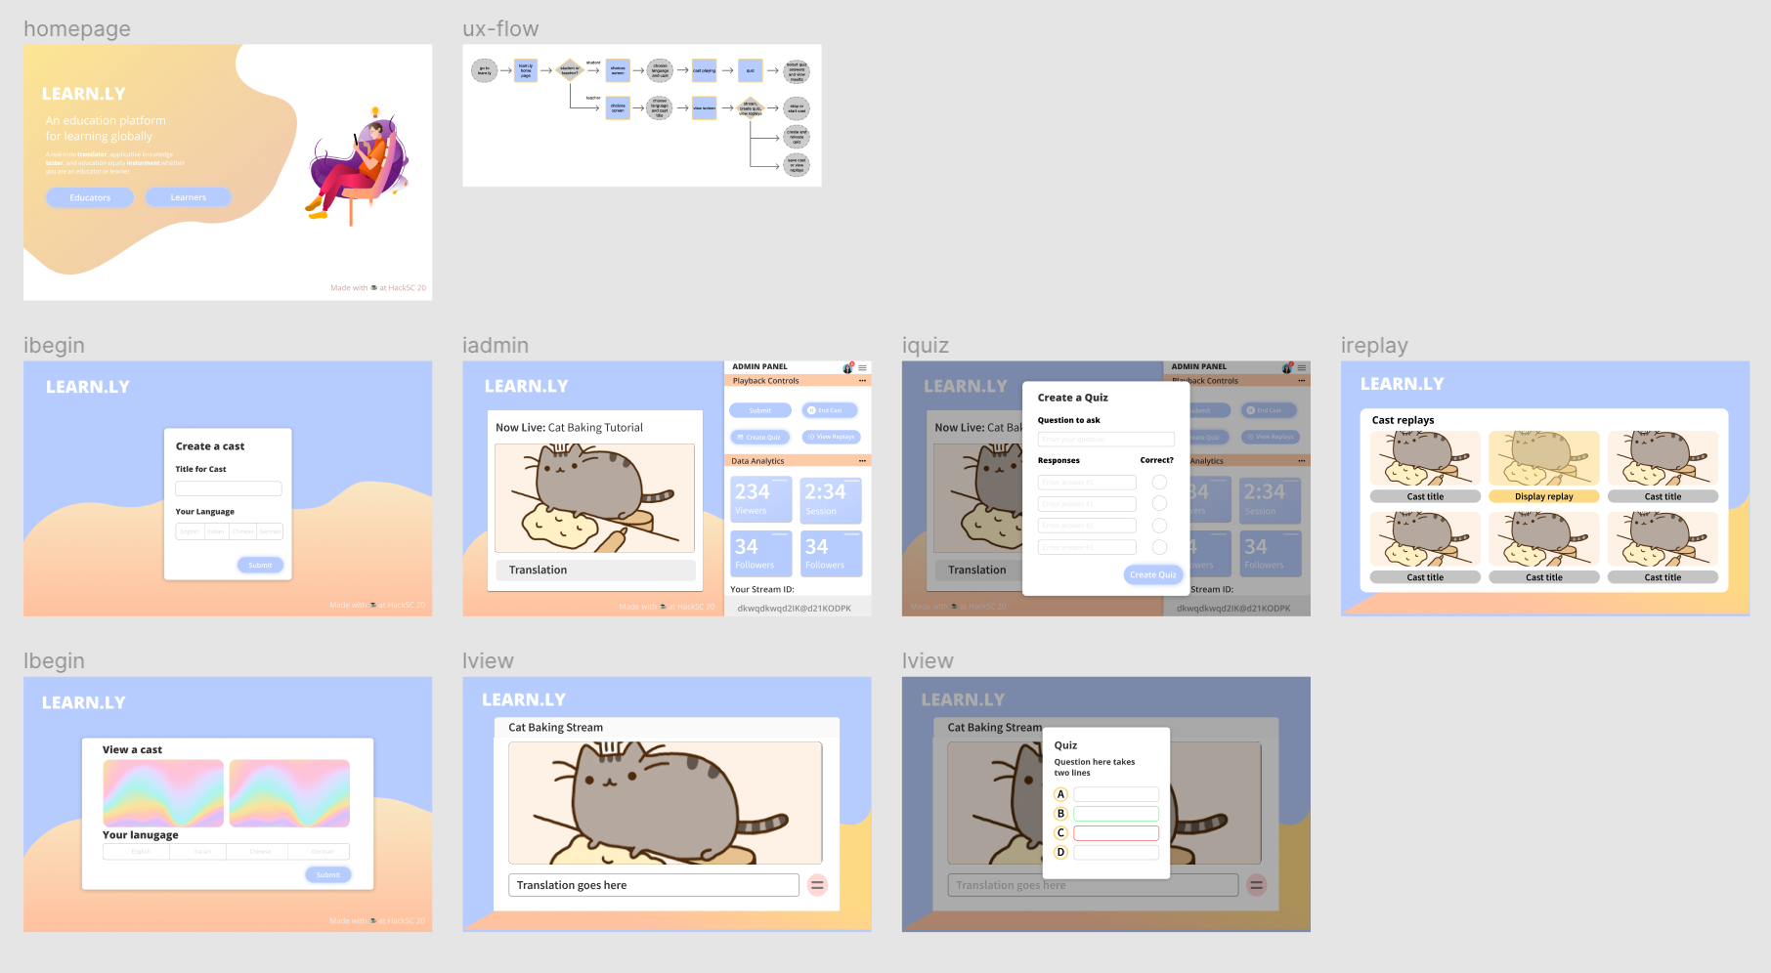Image resolution: width=1771 pixels, height=973 pixels.
Task: Select the ux-flow frame label
Action: point(500,29)
